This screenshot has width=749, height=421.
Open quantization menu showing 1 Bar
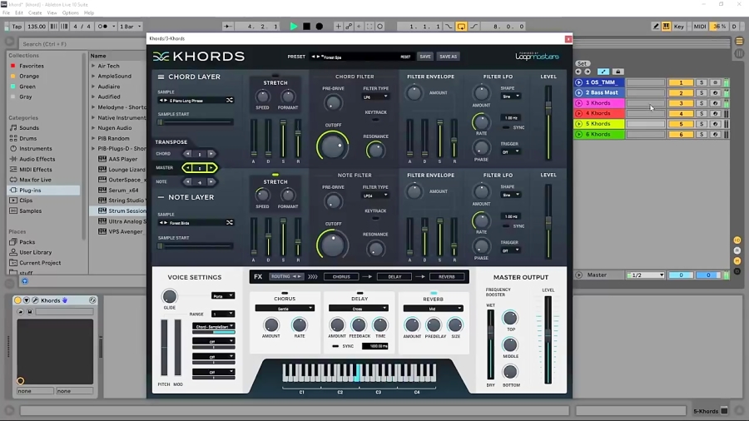click(131, 27)
